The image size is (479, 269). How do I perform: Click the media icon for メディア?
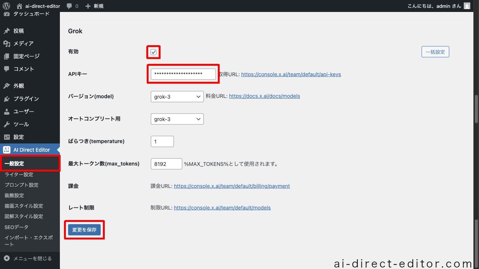tap(7, 44)
